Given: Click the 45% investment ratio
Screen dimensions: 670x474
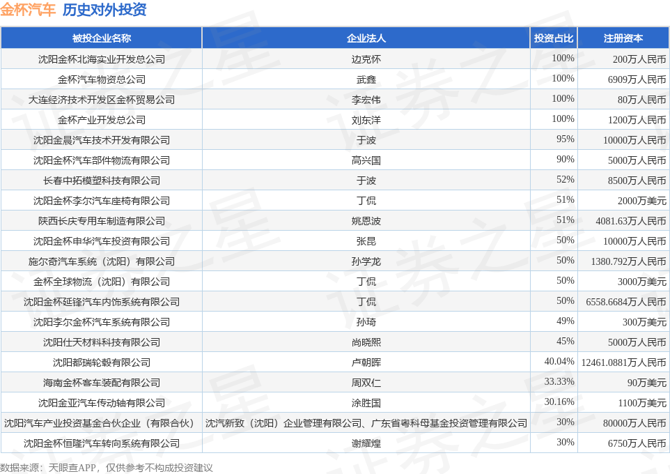Looking at the screenshot, I should tap(566, 341).
